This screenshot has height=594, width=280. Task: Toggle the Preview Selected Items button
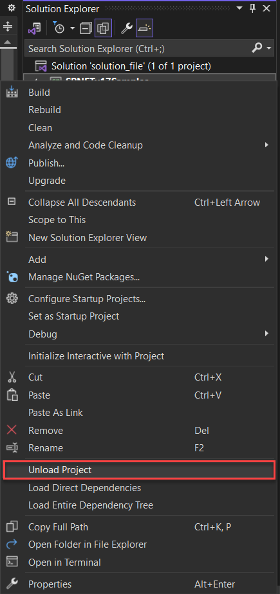(x=144, y=28)
